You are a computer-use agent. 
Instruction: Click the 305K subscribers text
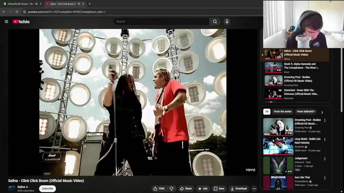pyautogui.click(x=26, y=191)
